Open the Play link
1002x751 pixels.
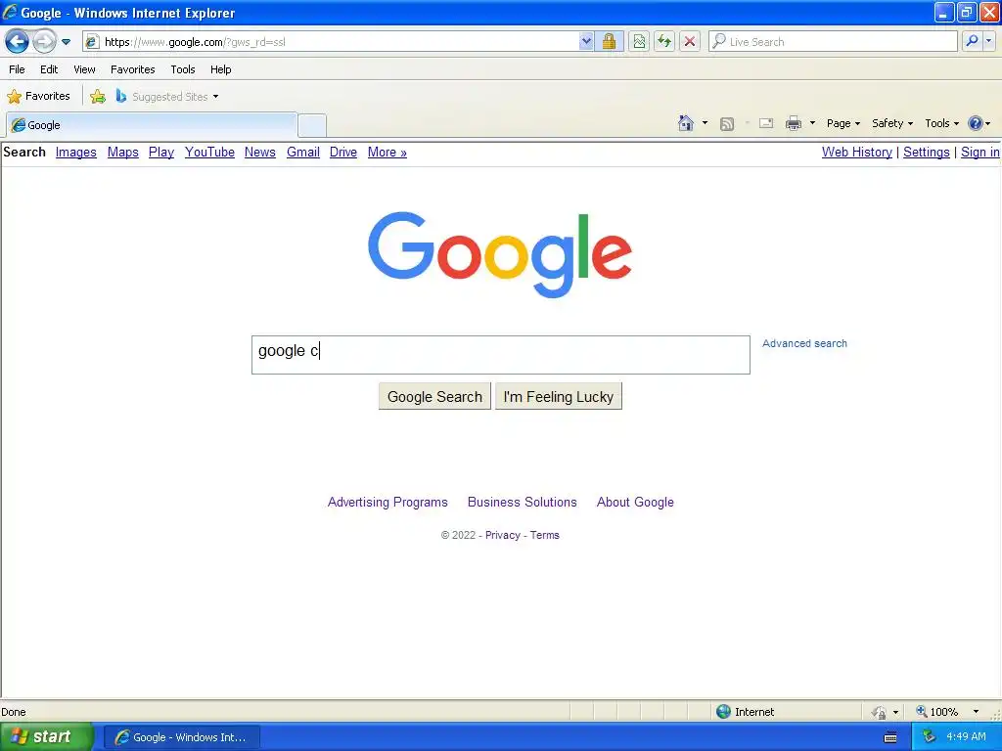(161, 152)
